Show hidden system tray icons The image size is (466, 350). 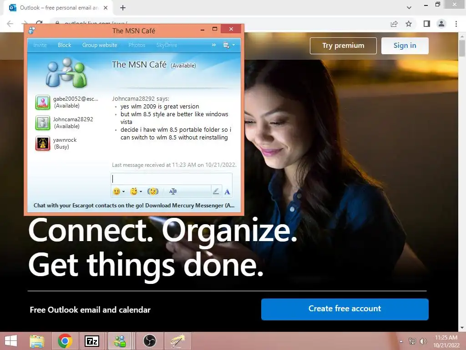(x=401, y=341)
